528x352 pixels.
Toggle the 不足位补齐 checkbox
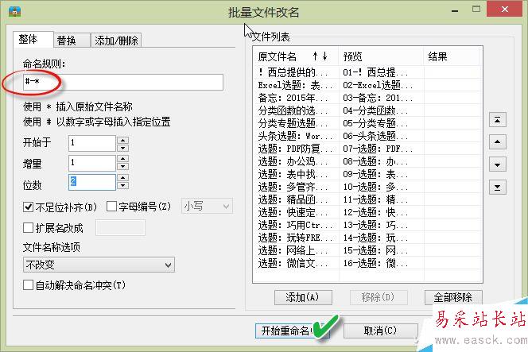point(29,207)
